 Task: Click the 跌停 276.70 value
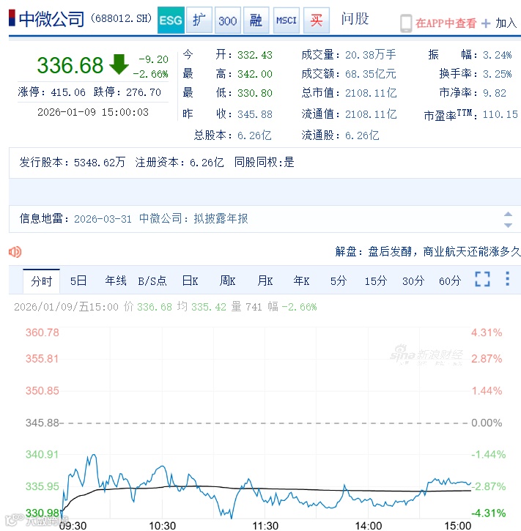(x=144, y=92)
